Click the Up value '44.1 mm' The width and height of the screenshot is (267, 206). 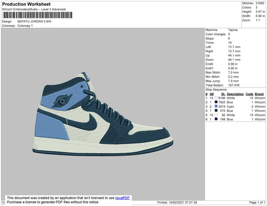tap(234, 55)
